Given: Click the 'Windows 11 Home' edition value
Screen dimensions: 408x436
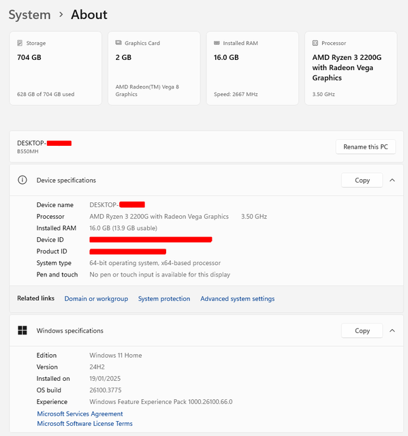Looking at the screenshot, I should [x=116, y=355].
